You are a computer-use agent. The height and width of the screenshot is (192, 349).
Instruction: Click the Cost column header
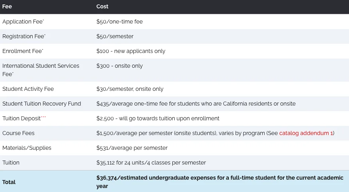(102, 6)
